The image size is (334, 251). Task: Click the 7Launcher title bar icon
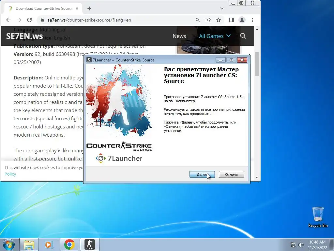tap(89, 60)
